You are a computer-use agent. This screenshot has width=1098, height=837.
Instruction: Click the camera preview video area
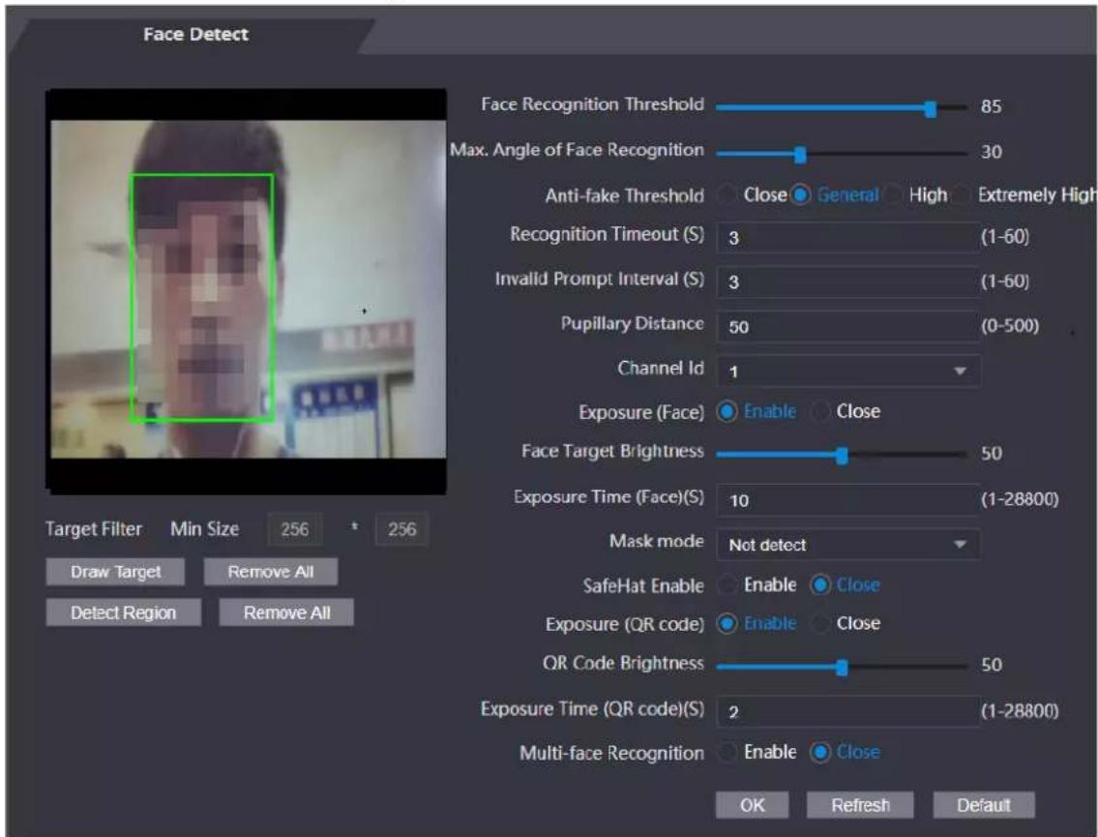tap(246, 290)
